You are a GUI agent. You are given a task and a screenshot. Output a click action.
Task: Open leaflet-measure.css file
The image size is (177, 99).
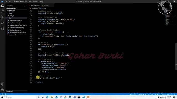[16, 21]
